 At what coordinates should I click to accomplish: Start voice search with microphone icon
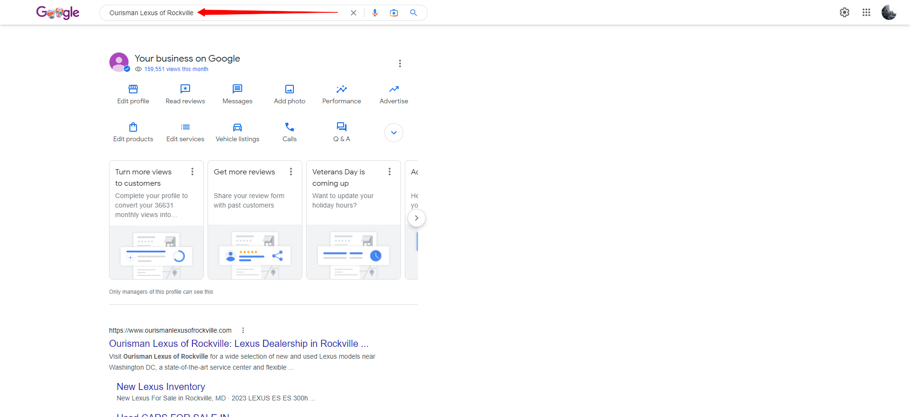pos(375,13)
